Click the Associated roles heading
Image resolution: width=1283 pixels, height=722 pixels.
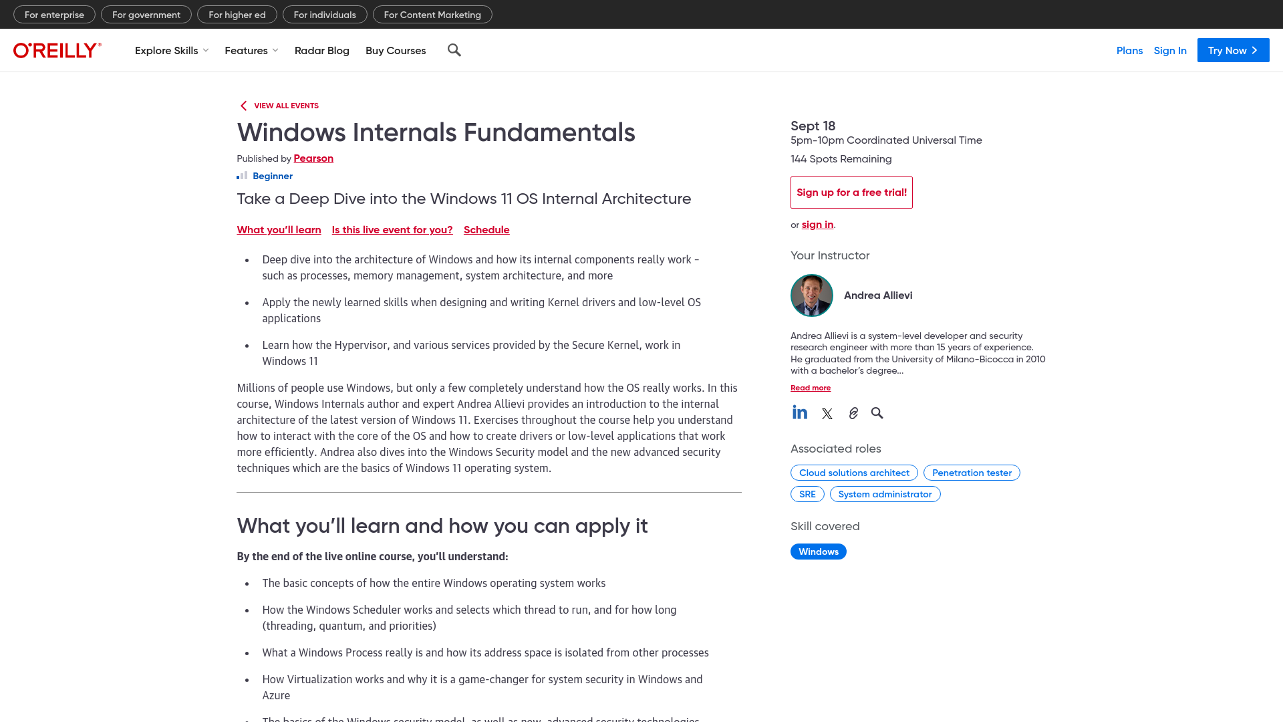[x=835, y=449]
